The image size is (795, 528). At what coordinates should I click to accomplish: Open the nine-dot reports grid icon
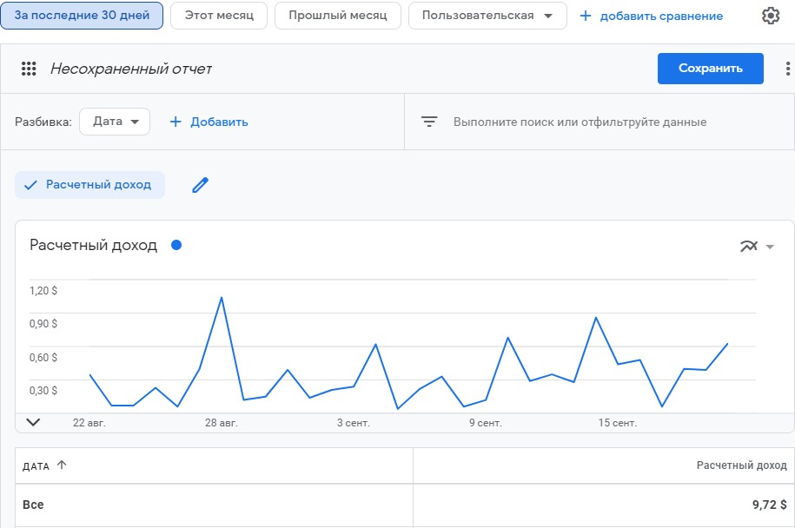coord(29,69)
